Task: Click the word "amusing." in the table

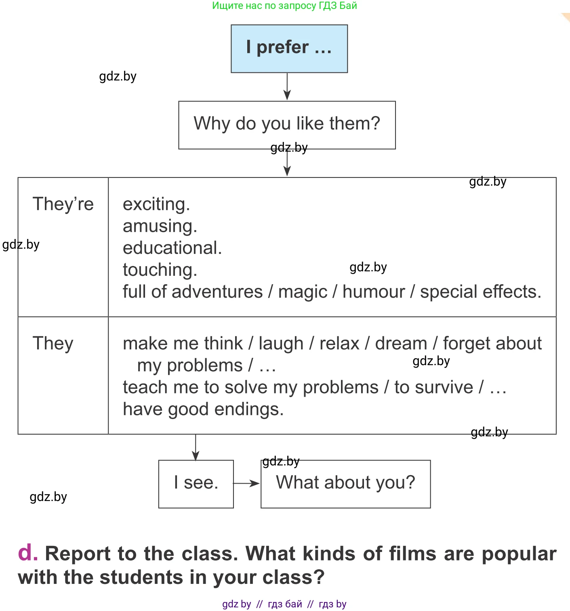Action: (x=160, y=226)
